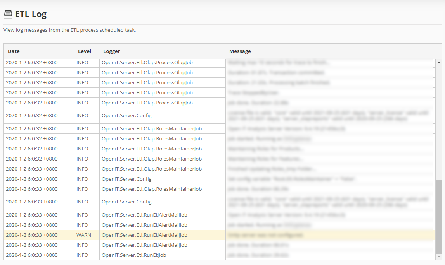Click the WARN level cell
The image size is (445, 265).
[84, 235]
